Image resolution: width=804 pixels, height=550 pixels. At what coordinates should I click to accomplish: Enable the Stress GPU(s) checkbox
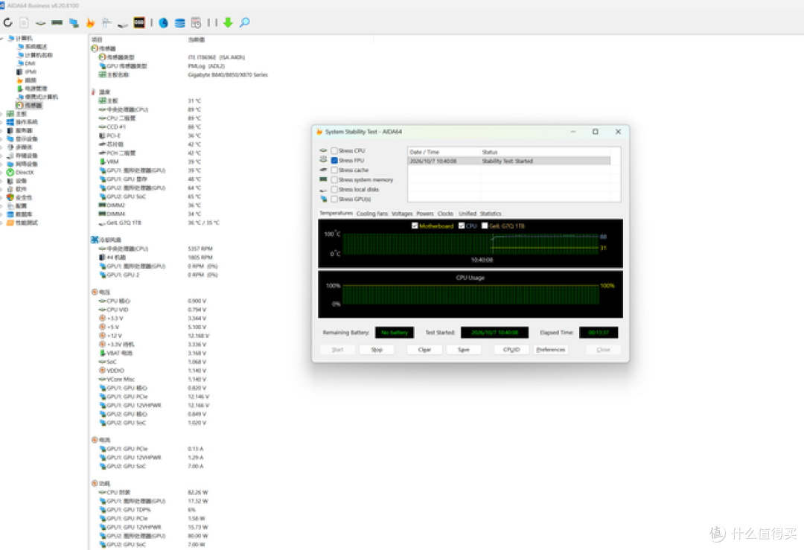334,199
